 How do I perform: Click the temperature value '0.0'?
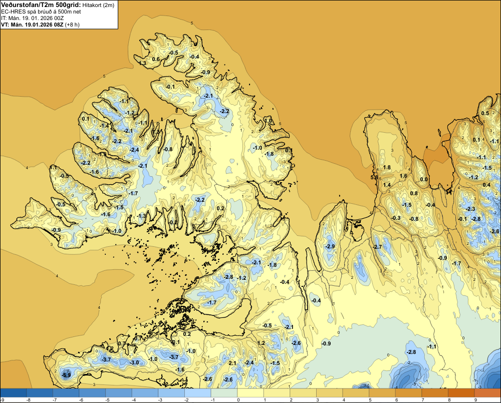pos(424,179)
